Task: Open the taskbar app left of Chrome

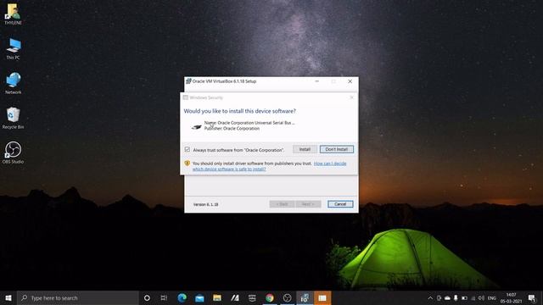Action: click(252, 297)
